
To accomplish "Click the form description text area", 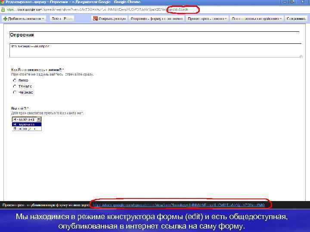I will coord(156,51).
